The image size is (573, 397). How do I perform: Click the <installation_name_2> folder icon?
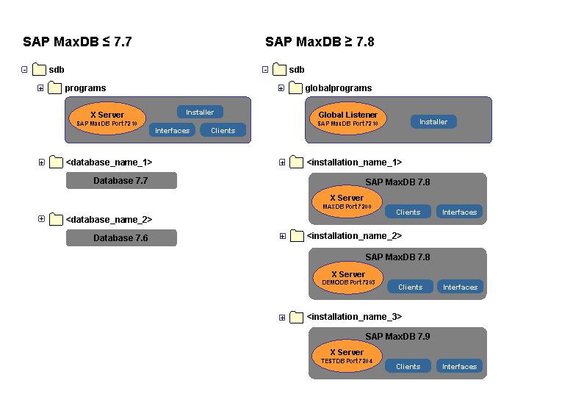pyautogui.click(x=297, y=235)
